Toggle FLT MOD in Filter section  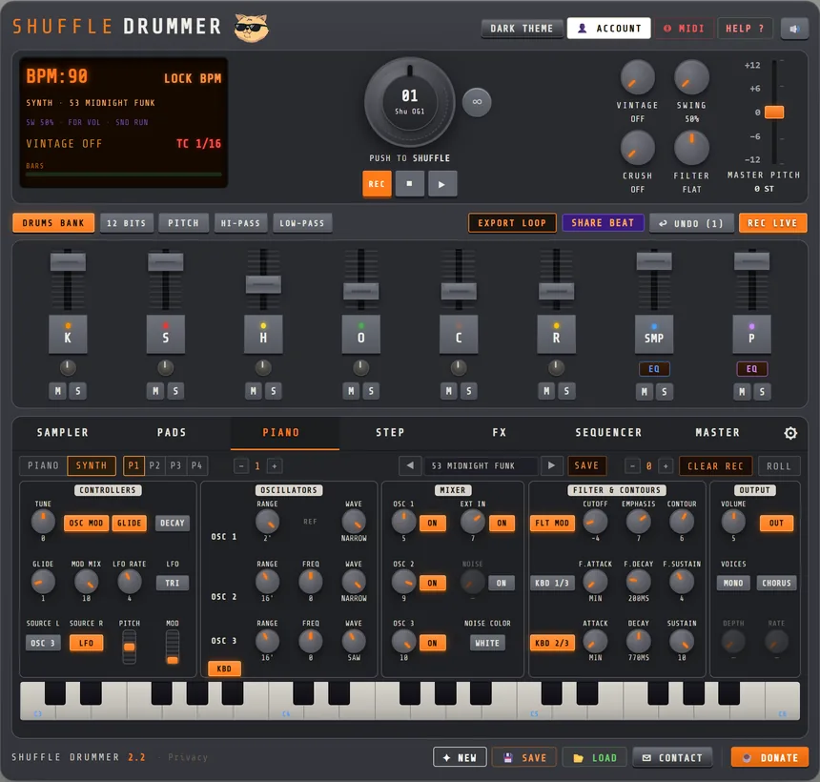click(x=552, y=523)
